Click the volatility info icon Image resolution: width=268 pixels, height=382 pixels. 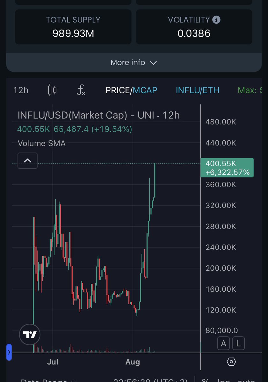click(216, 20)
